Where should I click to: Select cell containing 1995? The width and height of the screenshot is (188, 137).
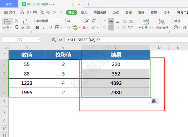pyautogui.click(x=27, y=92)
